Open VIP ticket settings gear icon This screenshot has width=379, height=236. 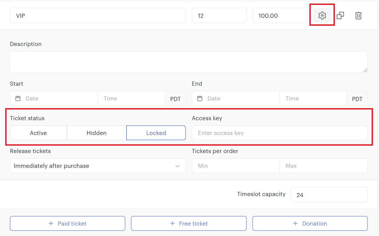coord(322,16)
